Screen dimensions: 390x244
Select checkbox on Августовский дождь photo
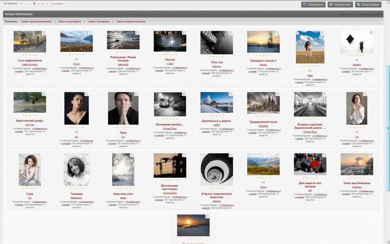coord(44,94)
